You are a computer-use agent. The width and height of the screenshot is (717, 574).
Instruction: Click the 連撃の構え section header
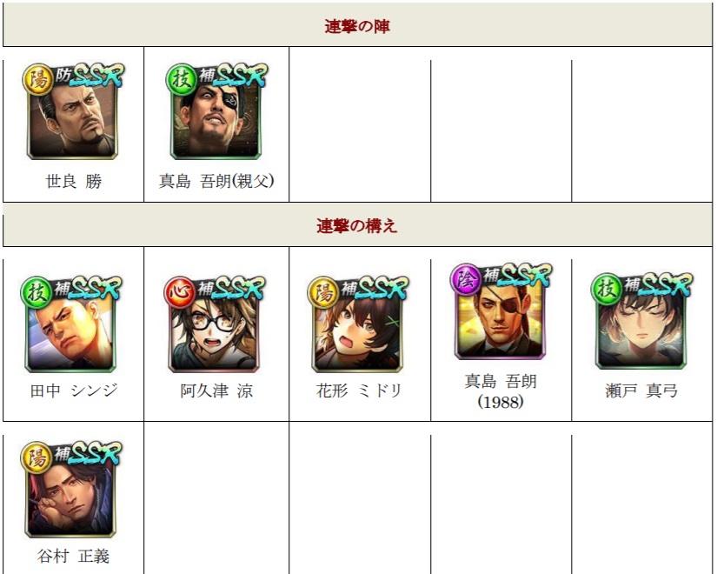click(357, 225)
